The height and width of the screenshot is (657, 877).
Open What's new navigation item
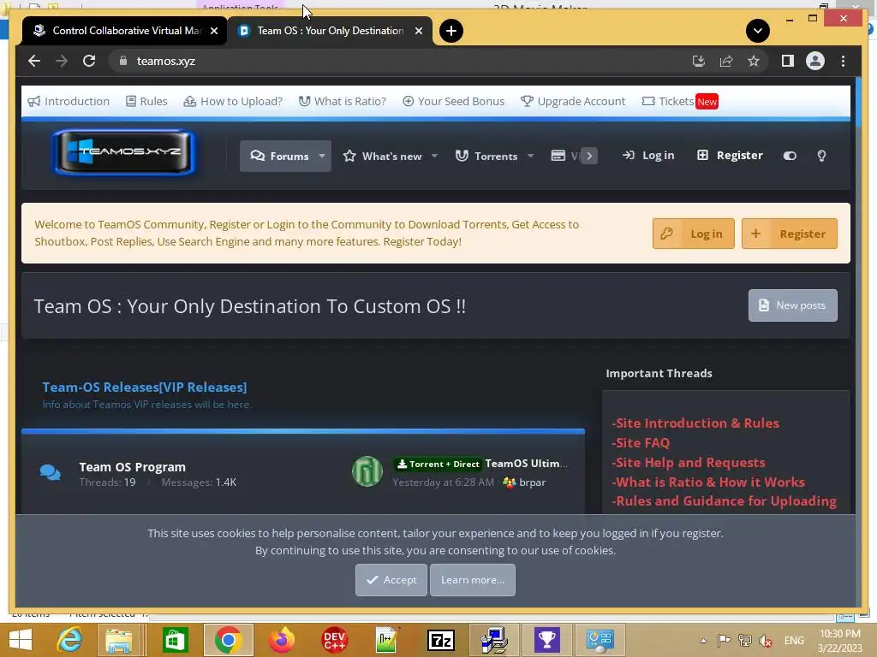pyautogui.click(x=383, y=156)
